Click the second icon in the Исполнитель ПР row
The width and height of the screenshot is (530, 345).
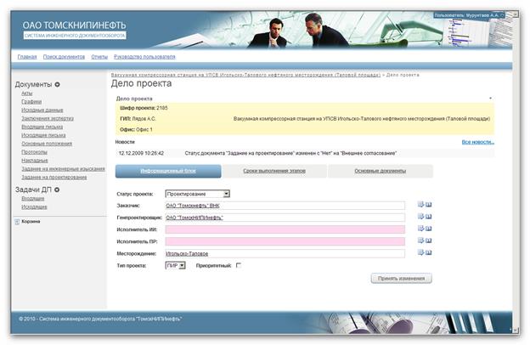(429, 241)
